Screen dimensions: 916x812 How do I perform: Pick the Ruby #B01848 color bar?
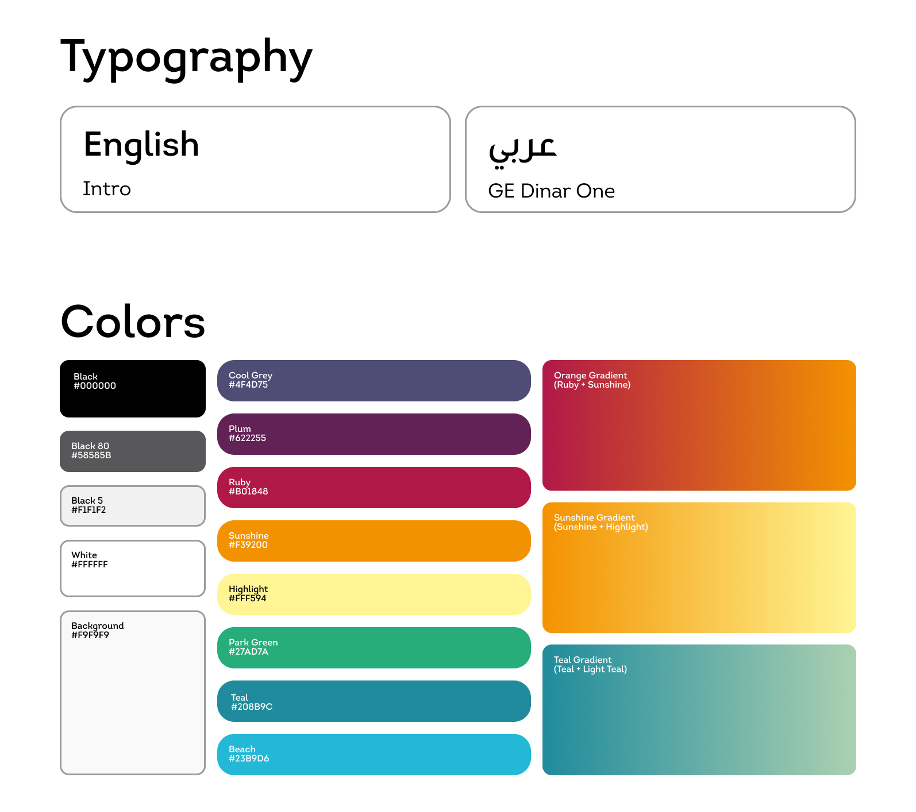click(x=374, y=488)
